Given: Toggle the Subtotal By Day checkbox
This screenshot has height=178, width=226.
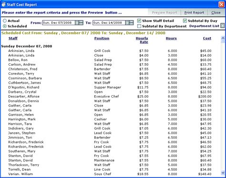Looking at the screenshot, I should pos(185,21).
